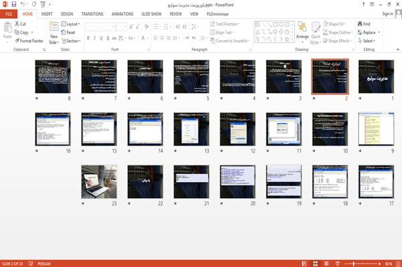Select the Format Painter tool
This screenshot has width=402, height=267.
click(x=29, y=41)
